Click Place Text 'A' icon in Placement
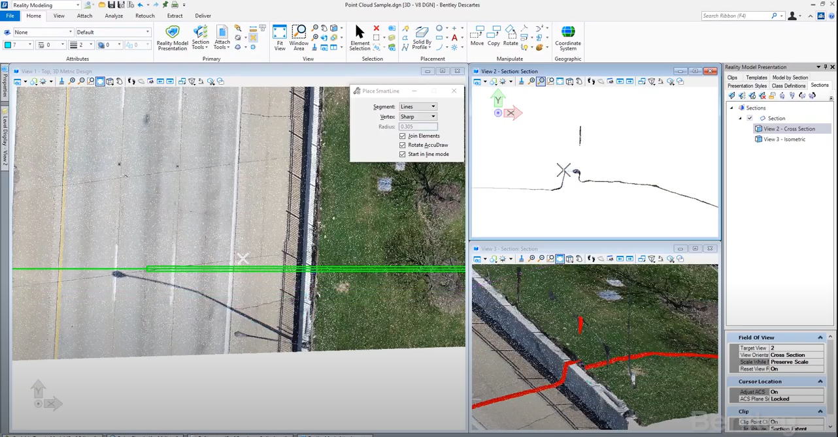 coord(454,38)
